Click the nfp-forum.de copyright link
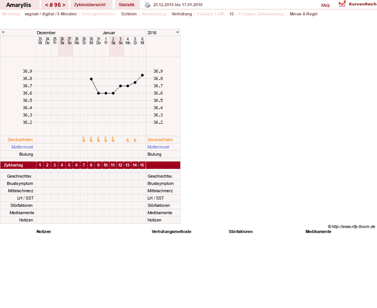Viewport: 377px width, 308px height. (351, 226)
